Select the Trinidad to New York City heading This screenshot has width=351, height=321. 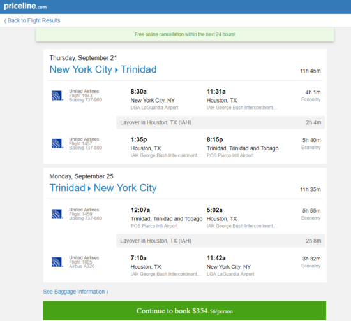coord(103,188)
